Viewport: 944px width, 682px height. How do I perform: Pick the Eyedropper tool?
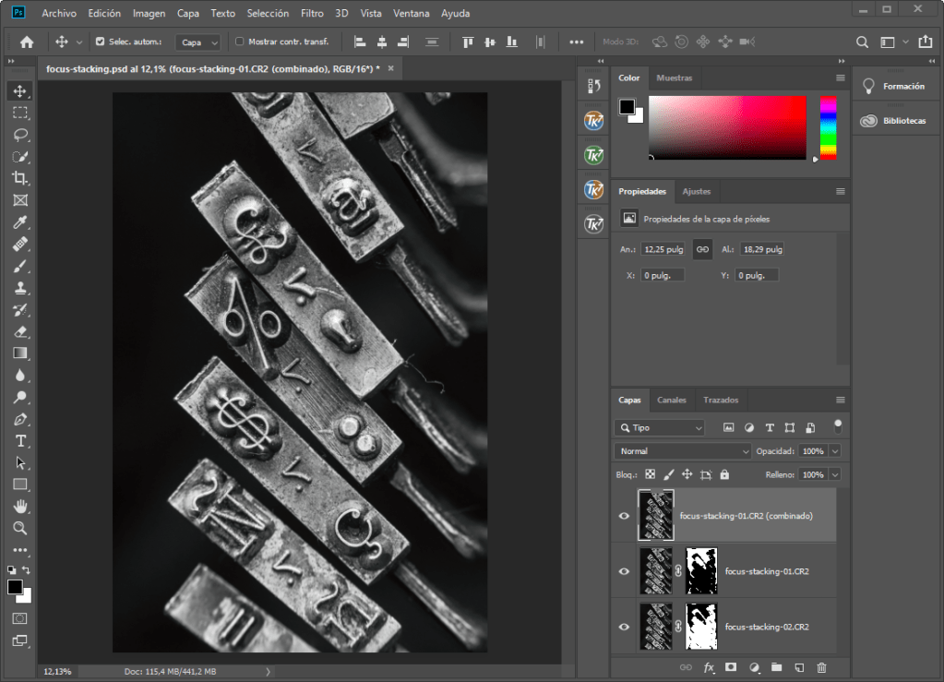pos(19,222)
